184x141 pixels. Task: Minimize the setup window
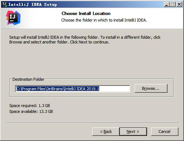point(166,4)
